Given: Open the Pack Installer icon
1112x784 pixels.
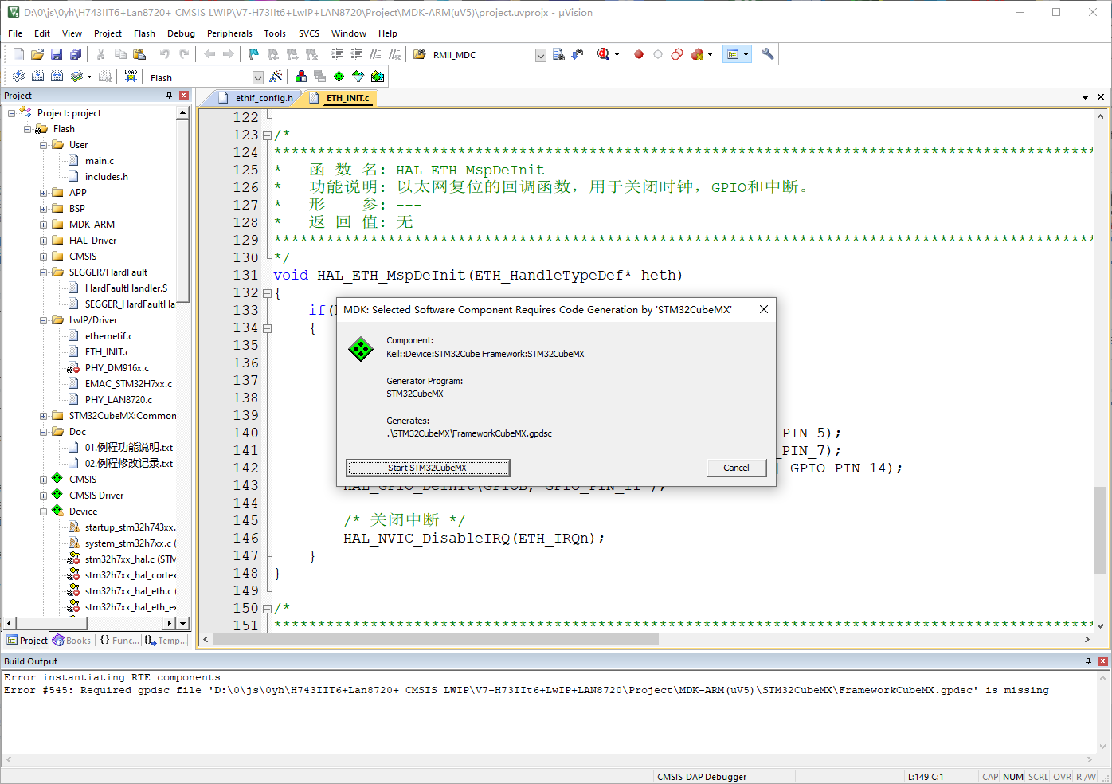Looking at the screenshot, I should pos(378,76).
